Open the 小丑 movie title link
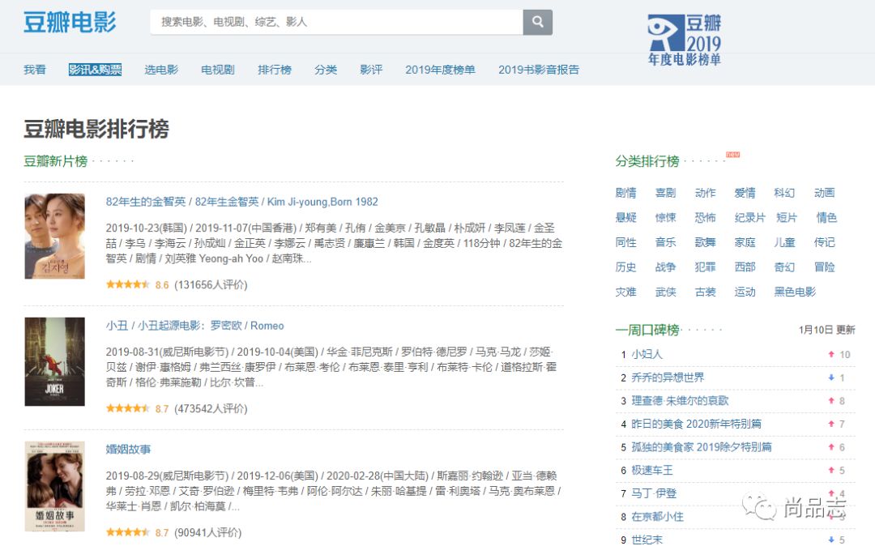The height and width of the screenshot is (546, 875). pos(194,326)
